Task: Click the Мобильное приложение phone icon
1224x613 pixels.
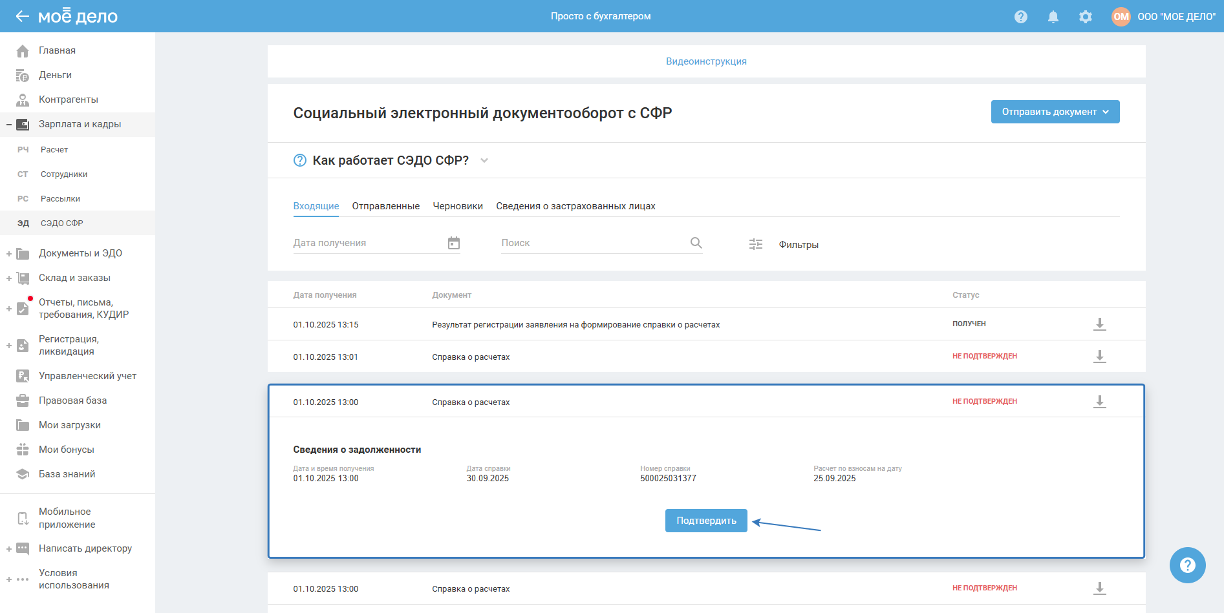Action: point(23,518)
